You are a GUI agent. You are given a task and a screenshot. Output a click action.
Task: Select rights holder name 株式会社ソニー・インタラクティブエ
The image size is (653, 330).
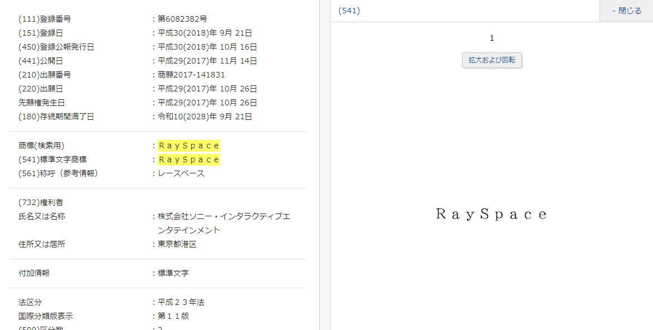(224, 216)
